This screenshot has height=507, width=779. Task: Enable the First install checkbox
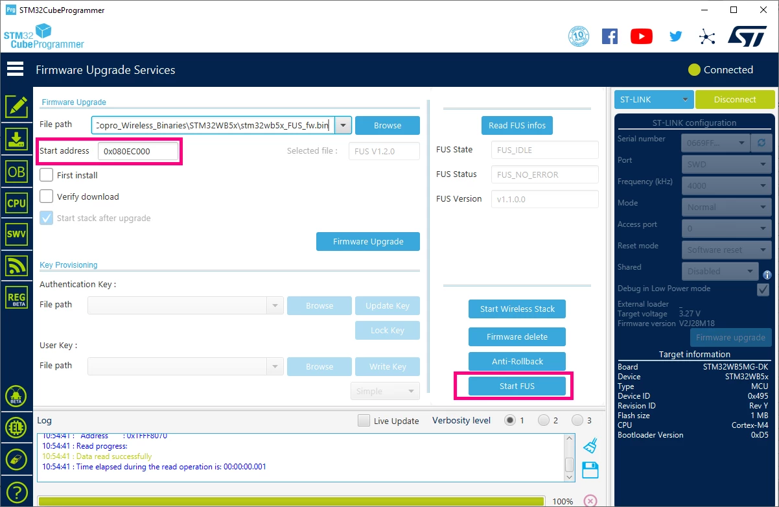pos(46,175)
